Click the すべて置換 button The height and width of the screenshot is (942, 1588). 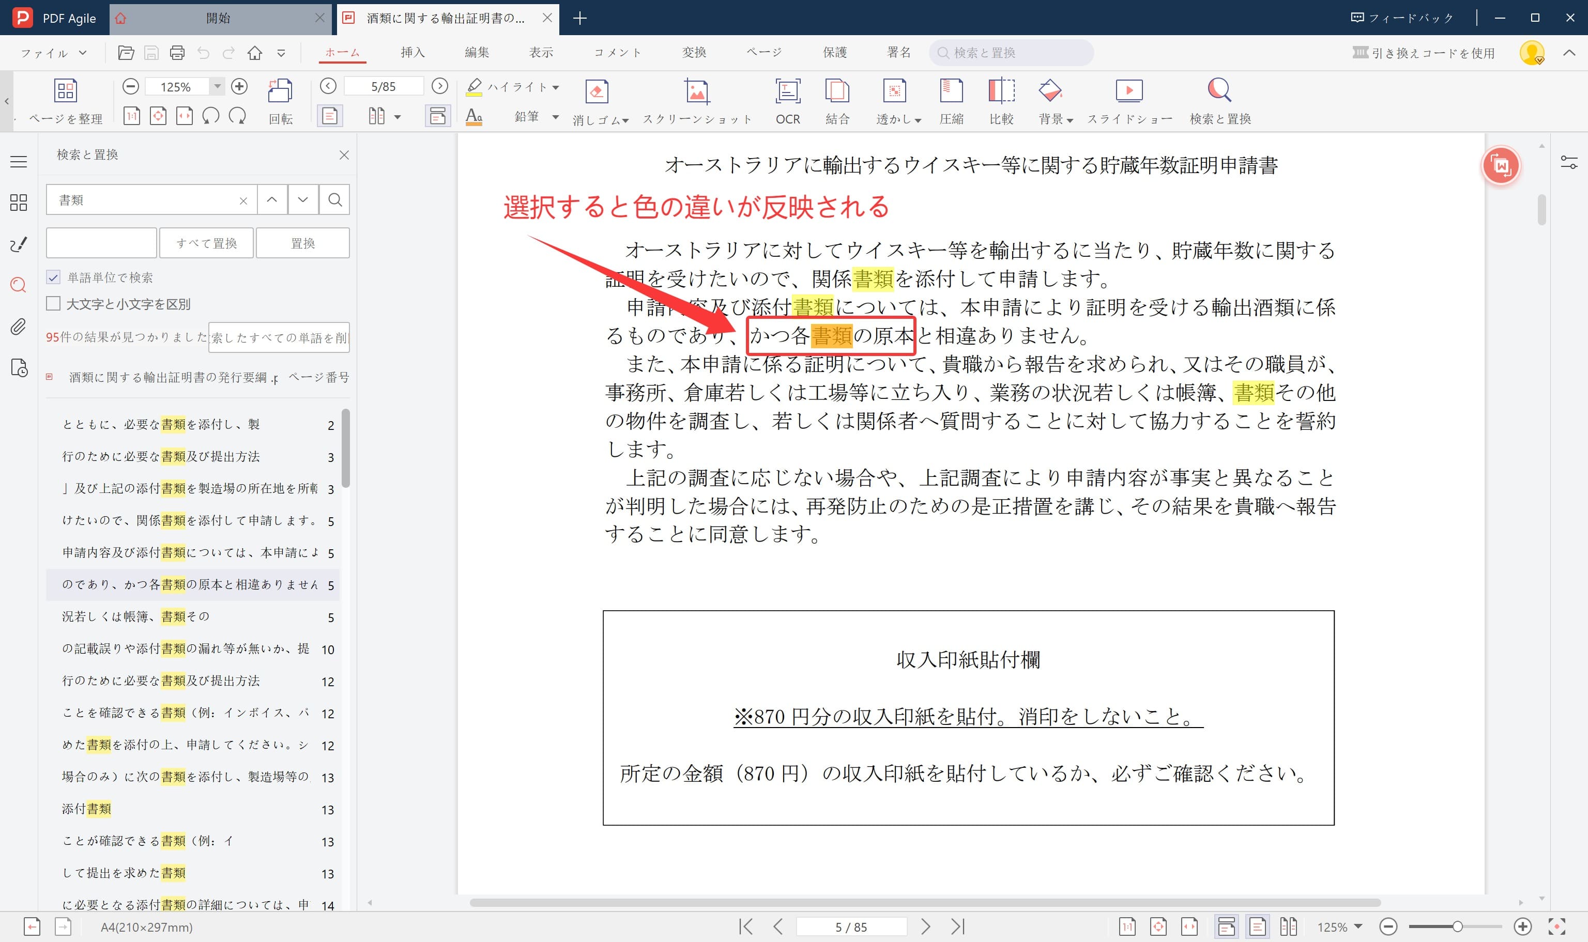point(206,242)
